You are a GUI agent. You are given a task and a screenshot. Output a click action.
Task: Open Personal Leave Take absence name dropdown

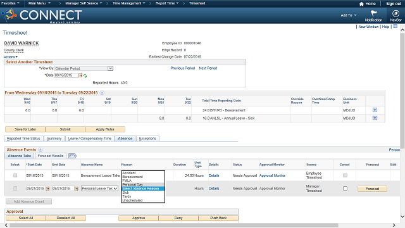click(100, 189)
